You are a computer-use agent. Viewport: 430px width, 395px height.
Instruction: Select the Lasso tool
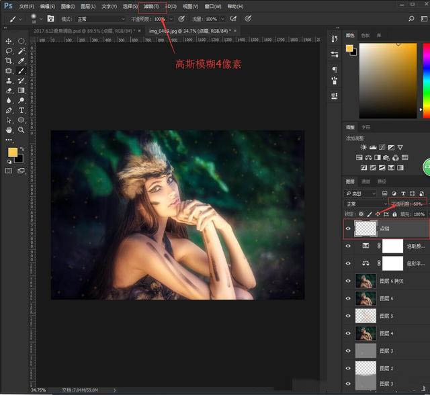[9, 51]
